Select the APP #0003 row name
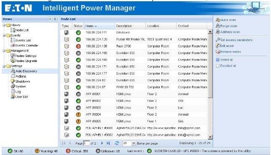Screen dimensions: 271x155 tap(93, 108)
